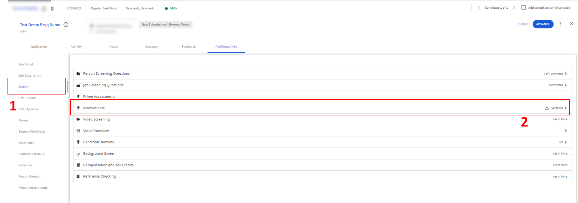
Task: Click the Background Screen check icon
Action: coord(78,154)
